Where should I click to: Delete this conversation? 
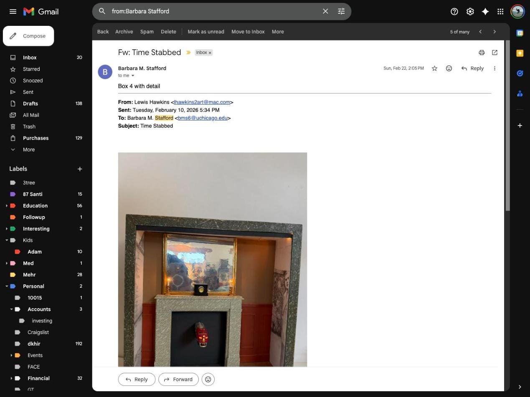pyautogui.click(x=168, y=32)
